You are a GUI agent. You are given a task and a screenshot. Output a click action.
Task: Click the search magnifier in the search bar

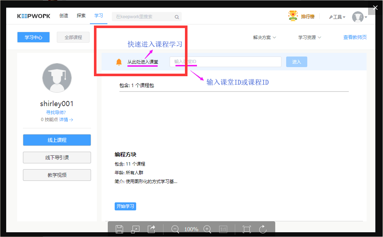pos(177,17)
